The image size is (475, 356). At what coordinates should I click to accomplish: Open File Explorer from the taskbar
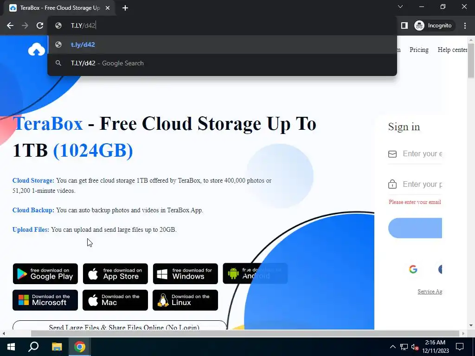pos(57,347)
